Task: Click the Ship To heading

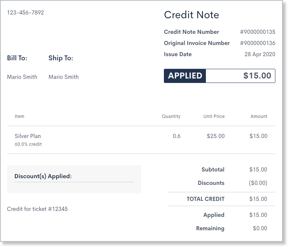Action: click(61, 58)
